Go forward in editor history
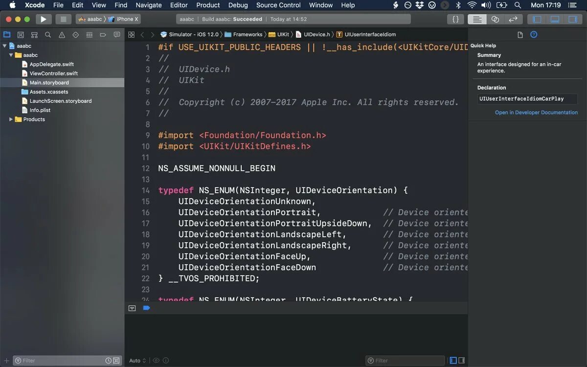Viewport: 587px width, 367px height. pos(153,35)
